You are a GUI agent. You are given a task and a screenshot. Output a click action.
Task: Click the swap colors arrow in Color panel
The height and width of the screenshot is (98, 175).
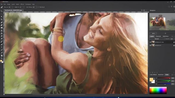click(x=154, y=79)
